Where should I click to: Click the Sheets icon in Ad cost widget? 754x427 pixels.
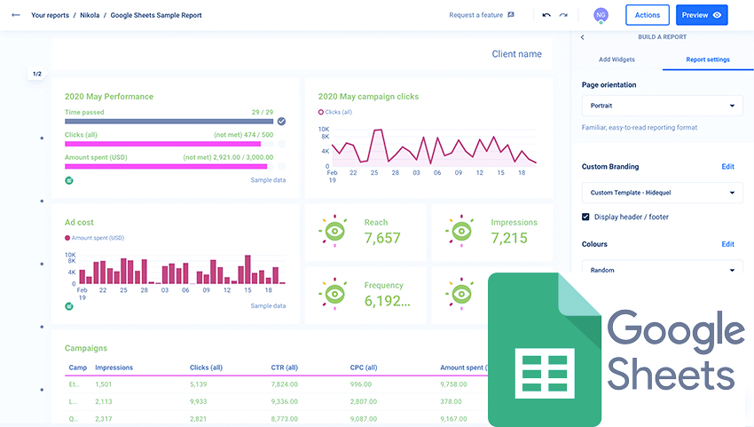pyautogui.click(x=68, y=305)
